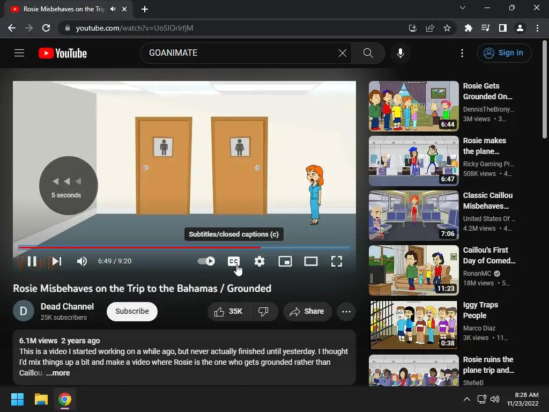Click the Sign in button
This screenshot has height=412, width=549.
coord(504,53)
